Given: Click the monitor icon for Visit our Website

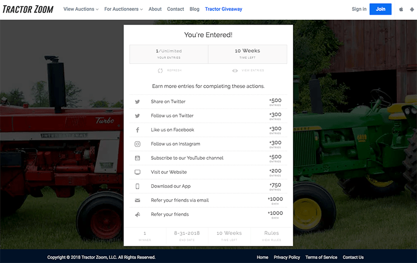Looking at the screenshot, I should click(137, 172).
